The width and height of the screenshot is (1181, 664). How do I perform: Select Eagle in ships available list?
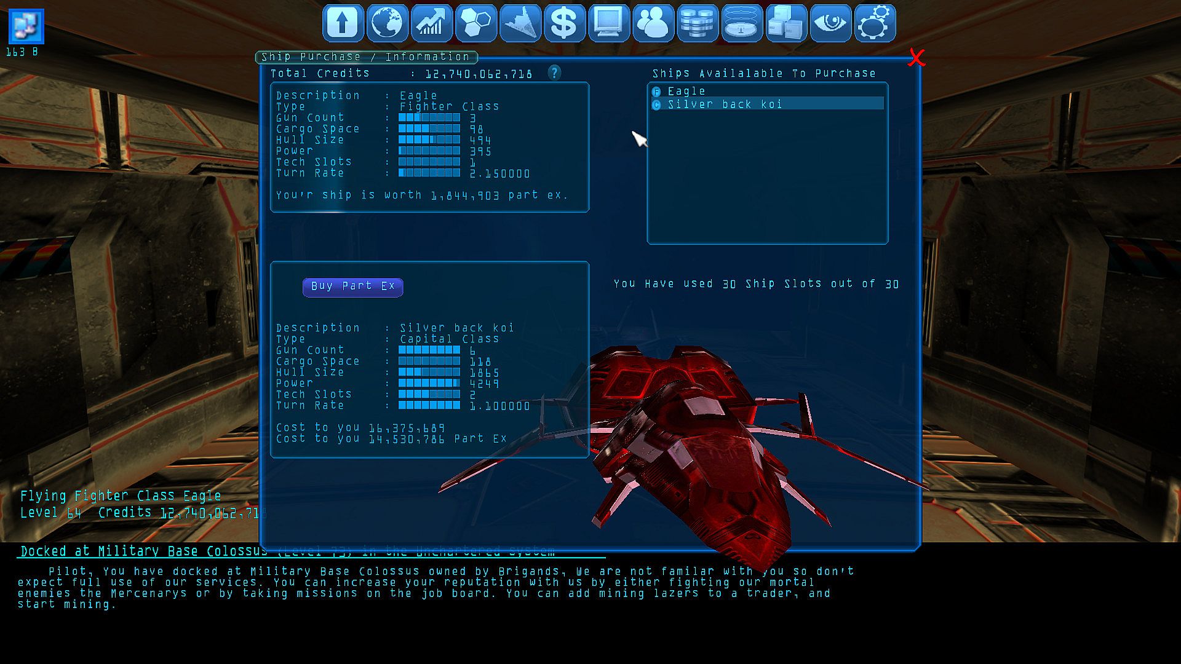686,91
